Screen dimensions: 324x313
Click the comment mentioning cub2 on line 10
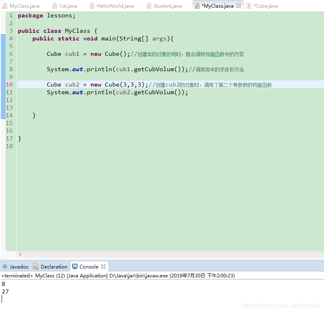(x=210, y=85)
